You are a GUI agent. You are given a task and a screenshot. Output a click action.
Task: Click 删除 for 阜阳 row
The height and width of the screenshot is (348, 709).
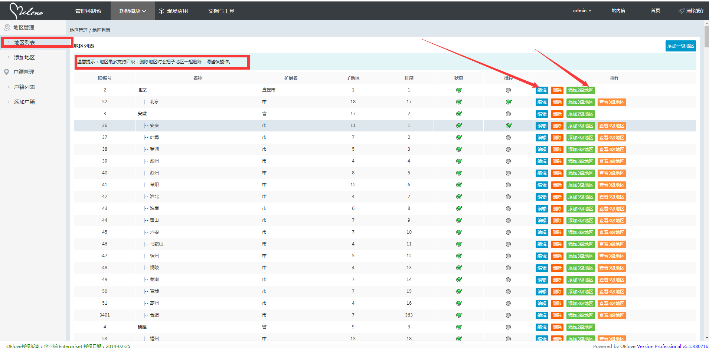pos(557,185)
